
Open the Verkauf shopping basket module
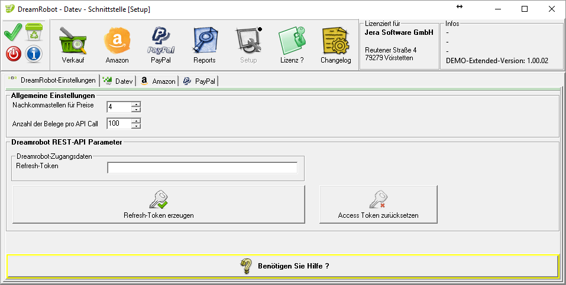pos(73,45)
